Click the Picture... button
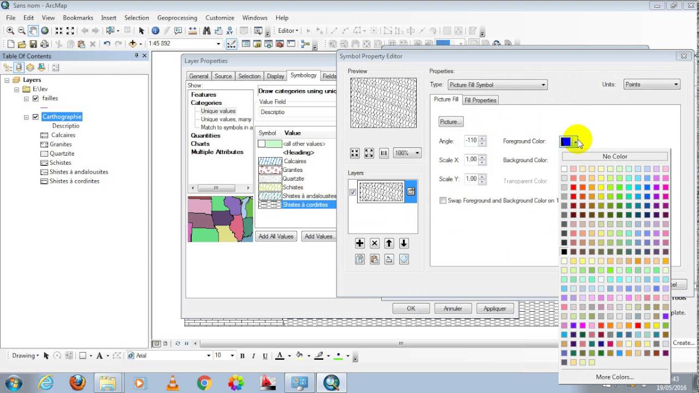699x393 pixels. pyautogui.click(x=451, y=122)
